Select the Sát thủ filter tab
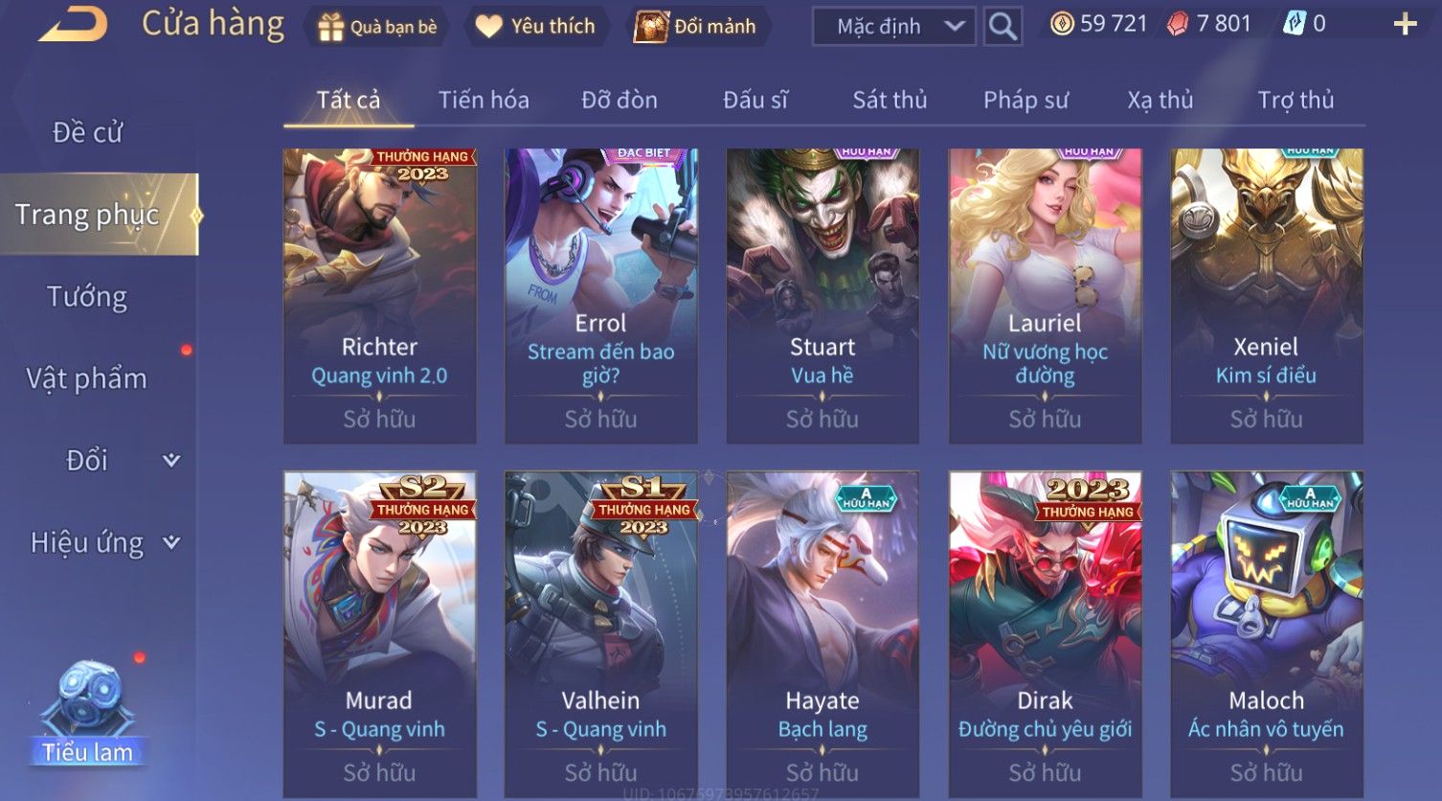Image resolution: width=1442 pixels, height=801 pixels. (890, 100)
